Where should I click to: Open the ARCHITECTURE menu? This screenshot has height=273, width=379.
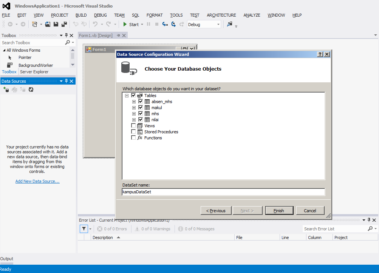tap(221, 15)
